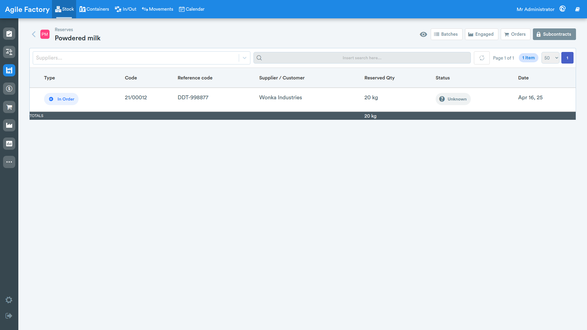Switch to the Containers tab

click(94, 9)
